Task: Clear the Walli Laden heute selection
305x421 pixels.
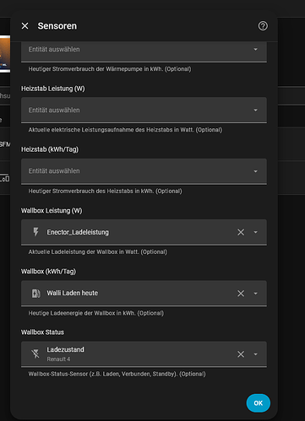Action: [241, 293]
